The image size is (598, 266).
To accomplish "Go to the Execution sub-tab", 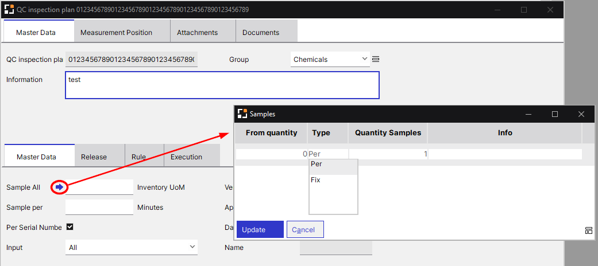I will [186, 157].
